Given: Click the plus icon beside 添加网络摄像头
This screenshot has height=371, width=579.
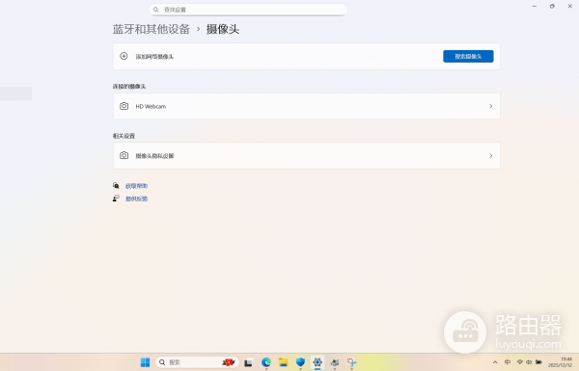Looking at the screenshot, I should 124,56.
